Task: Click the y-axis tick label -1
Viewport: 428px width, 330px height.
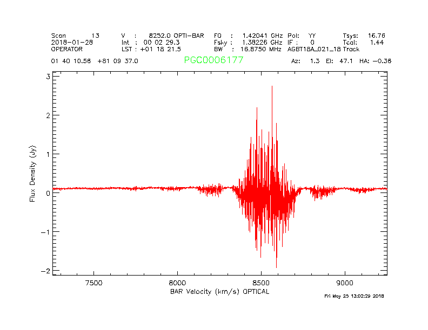Action: [46, 232]
